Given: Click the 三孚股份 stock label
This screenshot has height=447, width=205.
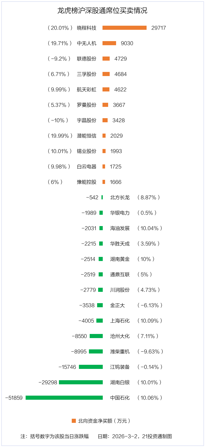Looking at the screenshot, I should tap(87, 74).
